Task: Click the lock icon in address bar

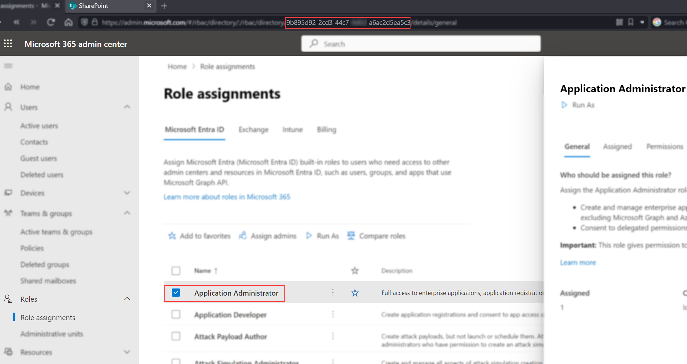Action: tap(95, 22)
